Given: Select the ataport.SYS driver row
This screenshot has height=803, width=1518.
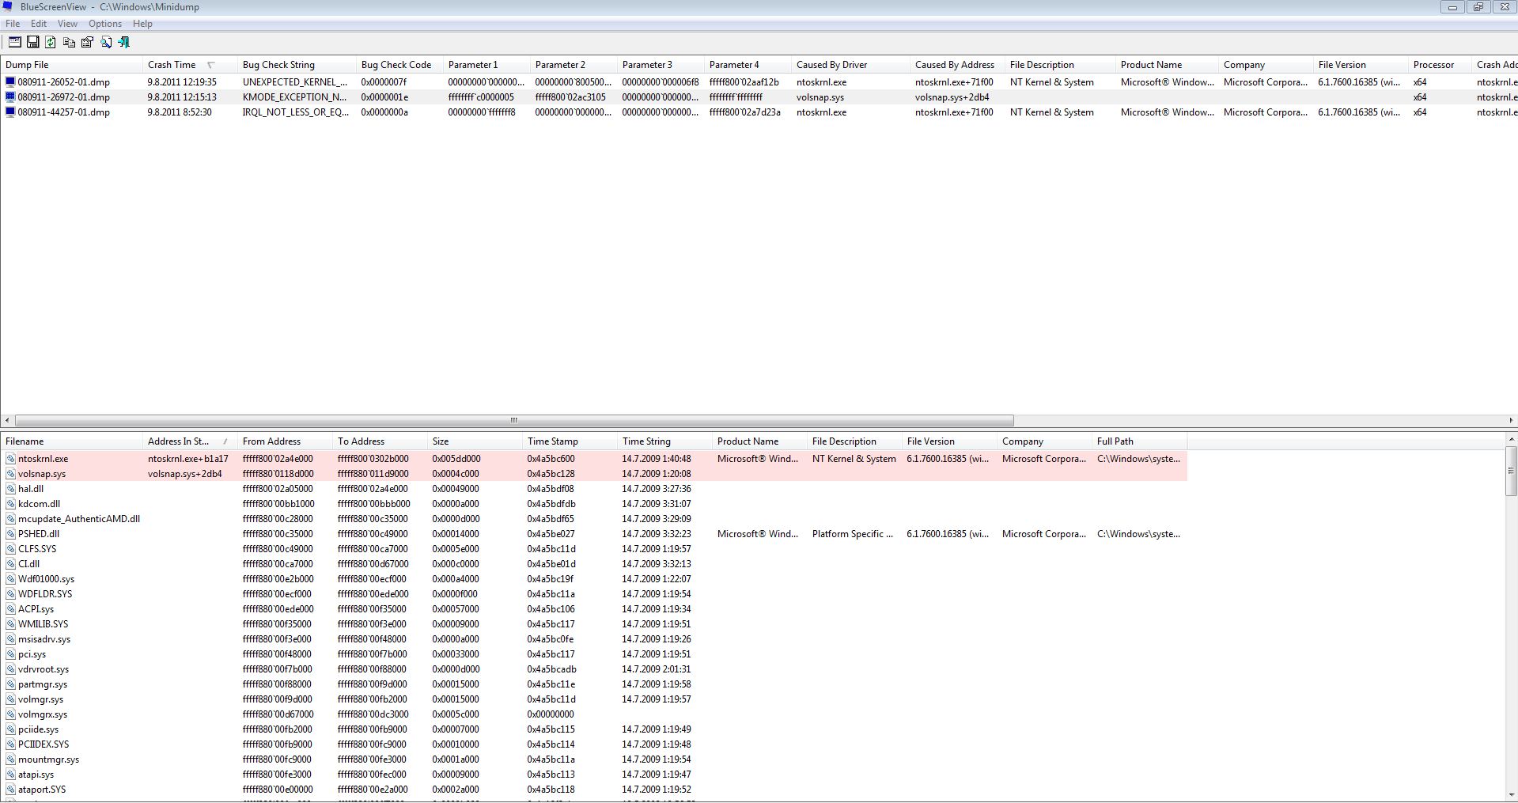Looking at the screenshot, I should pyautogui.click(x=593, y=789).
